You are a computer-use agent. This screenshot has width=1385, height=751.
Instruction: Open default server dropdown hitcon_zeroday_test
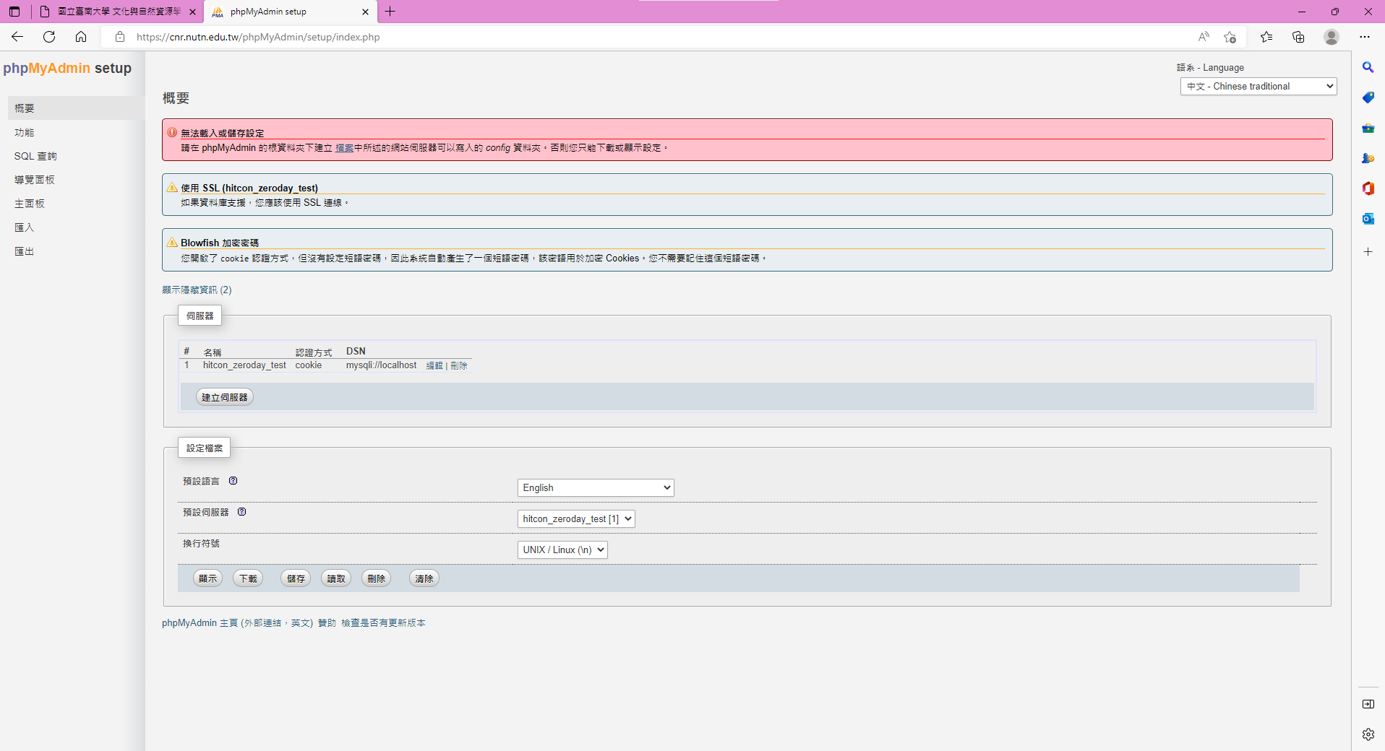click(x=576, y=518)
